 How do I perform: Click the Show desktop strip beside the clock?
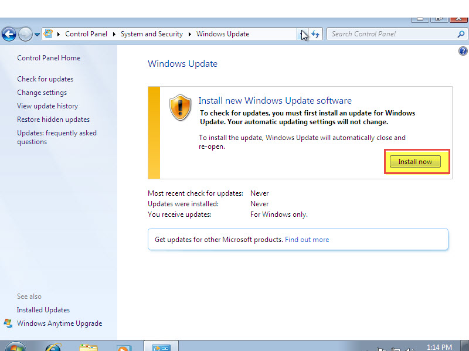click(464, 346)
